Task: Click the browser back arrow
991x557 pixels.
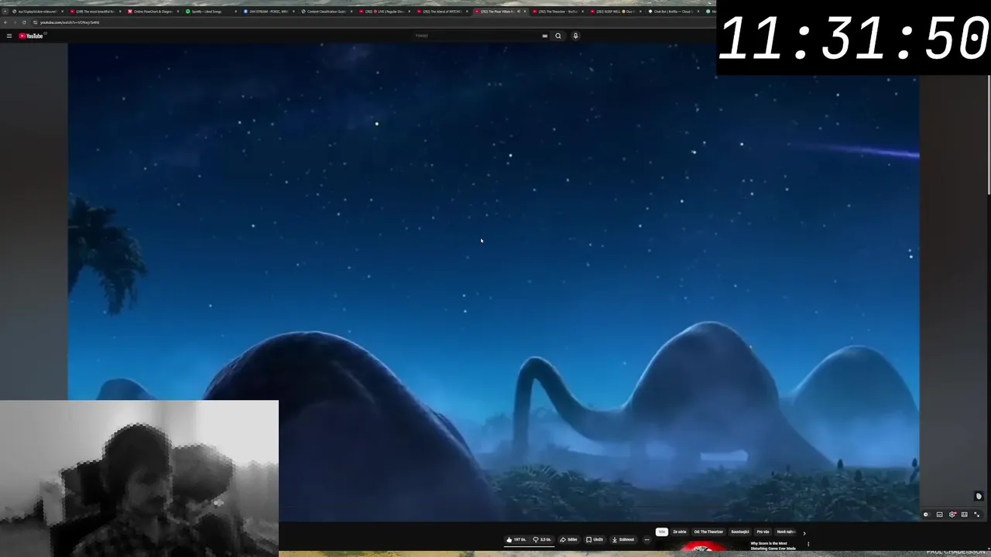Action: pyautogui.click(x=5, y=22)
